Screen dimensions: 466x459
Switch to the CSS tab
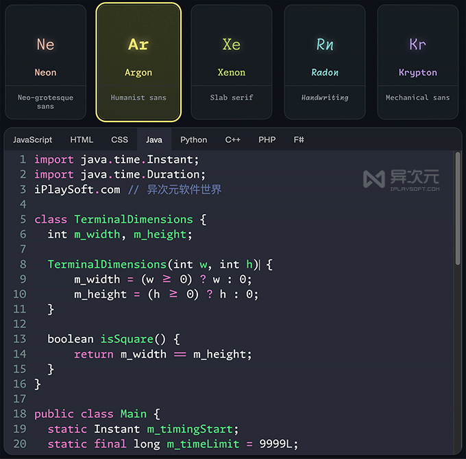119,139
